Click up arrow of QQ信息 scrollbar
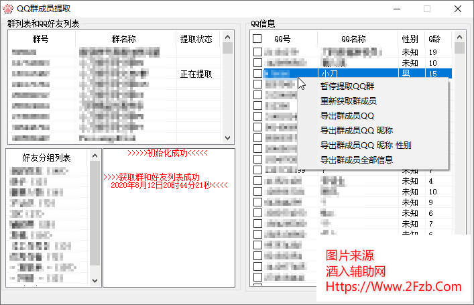Screen dimensions: 474x305 [x=459, y=37]
